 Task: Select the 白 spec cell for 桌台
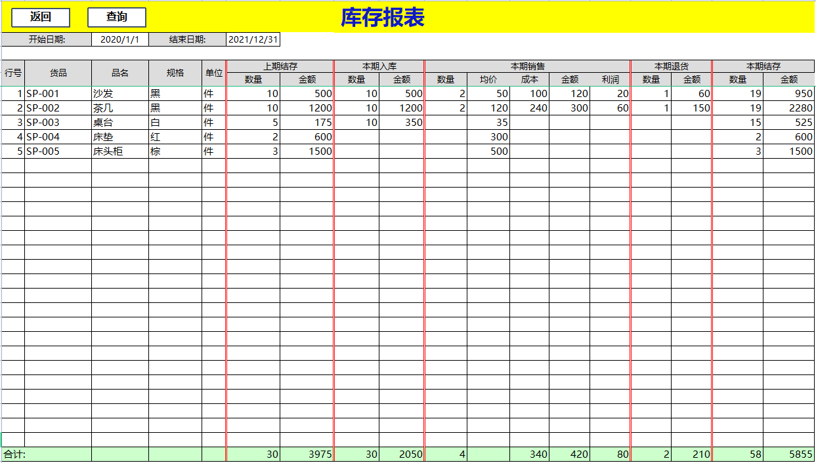[x=175, y=123]
